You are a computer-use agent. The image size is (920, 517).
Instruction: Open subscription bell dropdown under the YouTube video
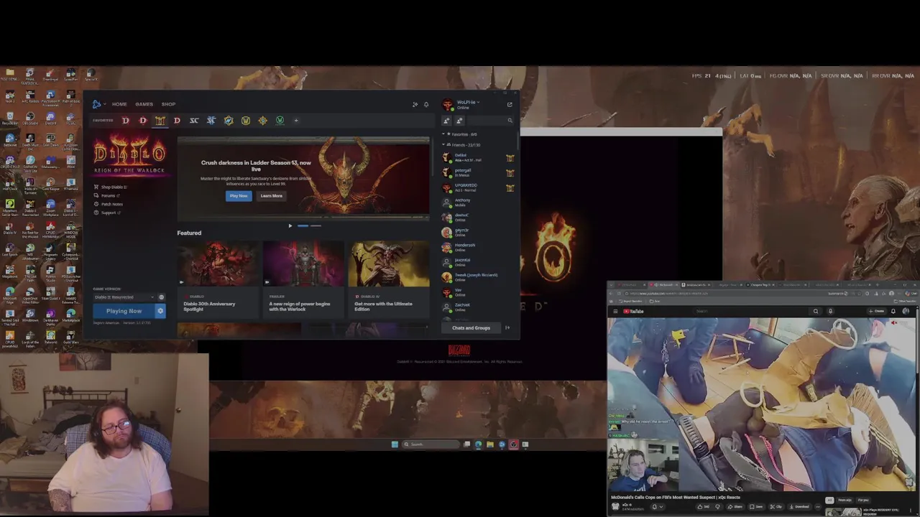point(657,507)
